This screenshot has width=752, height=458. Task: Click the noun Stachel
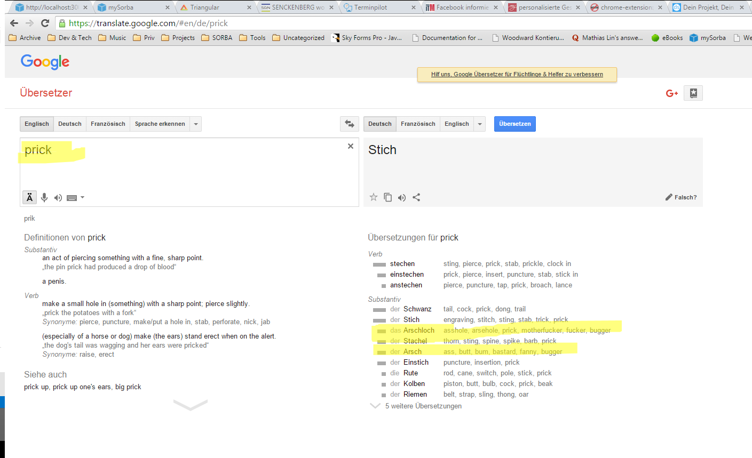click(x=415, y=341)
